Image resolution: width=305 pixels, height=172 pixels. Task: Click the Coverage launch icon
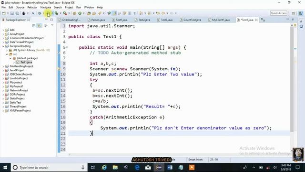point(56,13)
